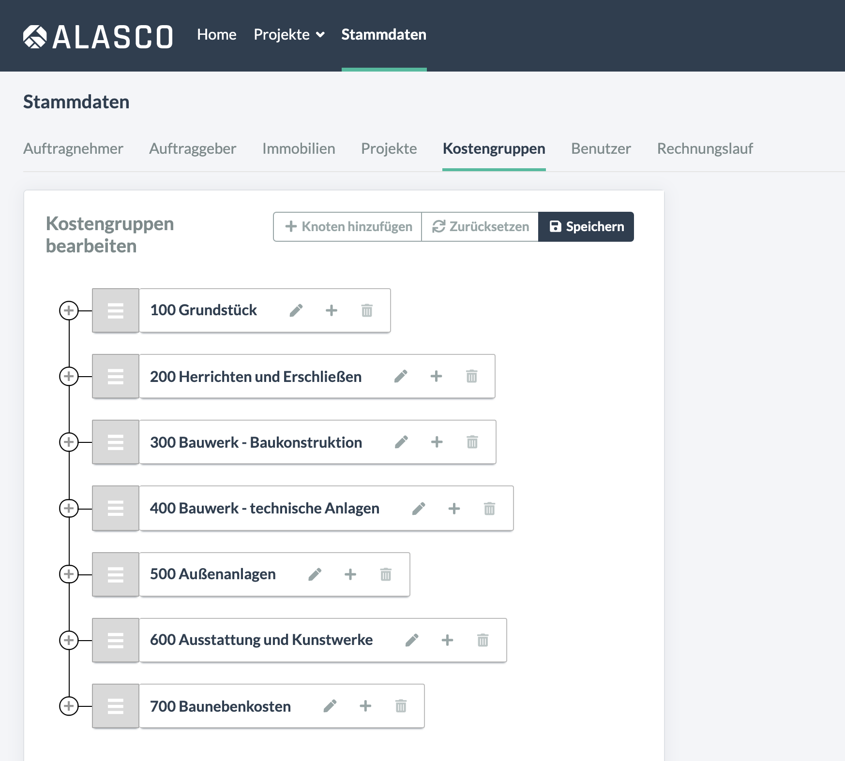Edit the 700 Baunebenkosten node

pyautogui.click(x=330, y=706)
